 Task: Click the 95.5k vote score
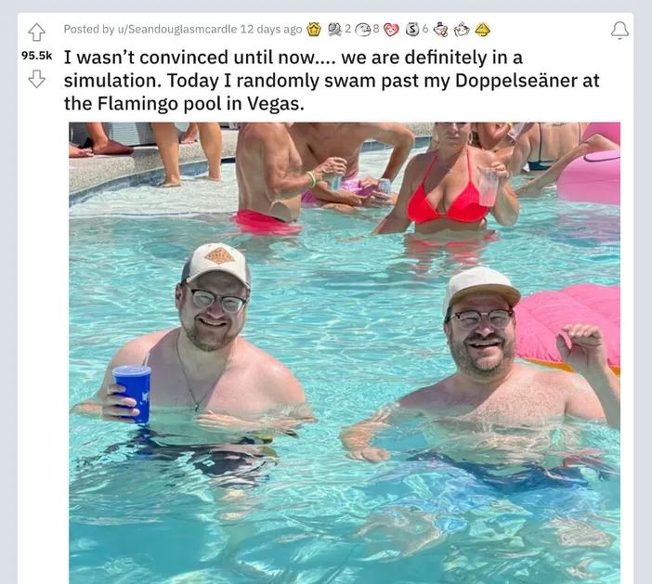[36, 56]
